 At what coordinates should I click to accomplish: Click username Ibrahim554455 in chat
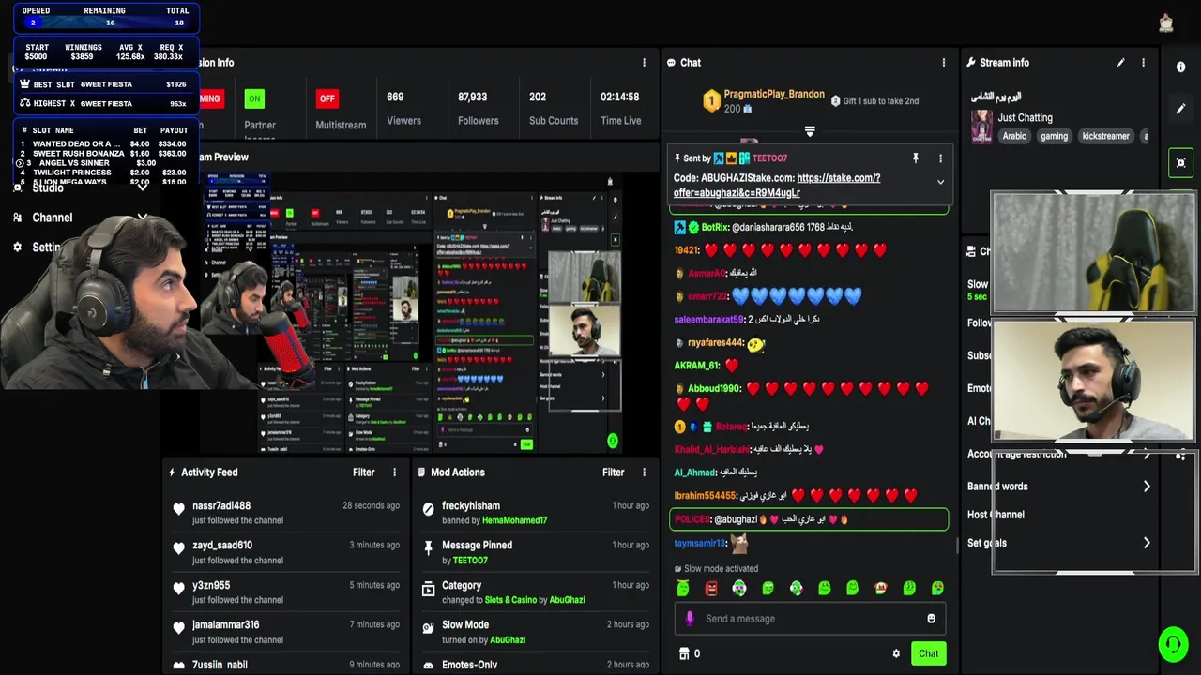tap(705, 496)
